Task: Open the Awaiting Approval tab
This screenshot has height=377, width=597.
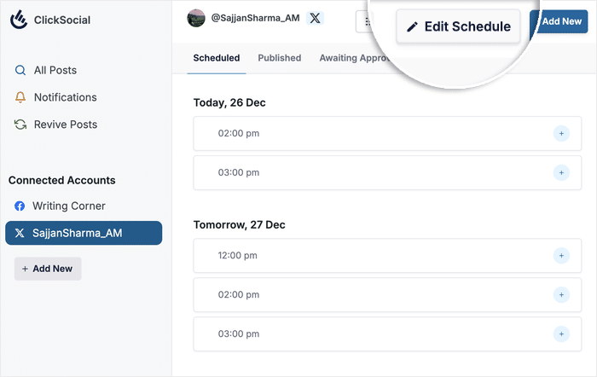Action: click(353, 58)
